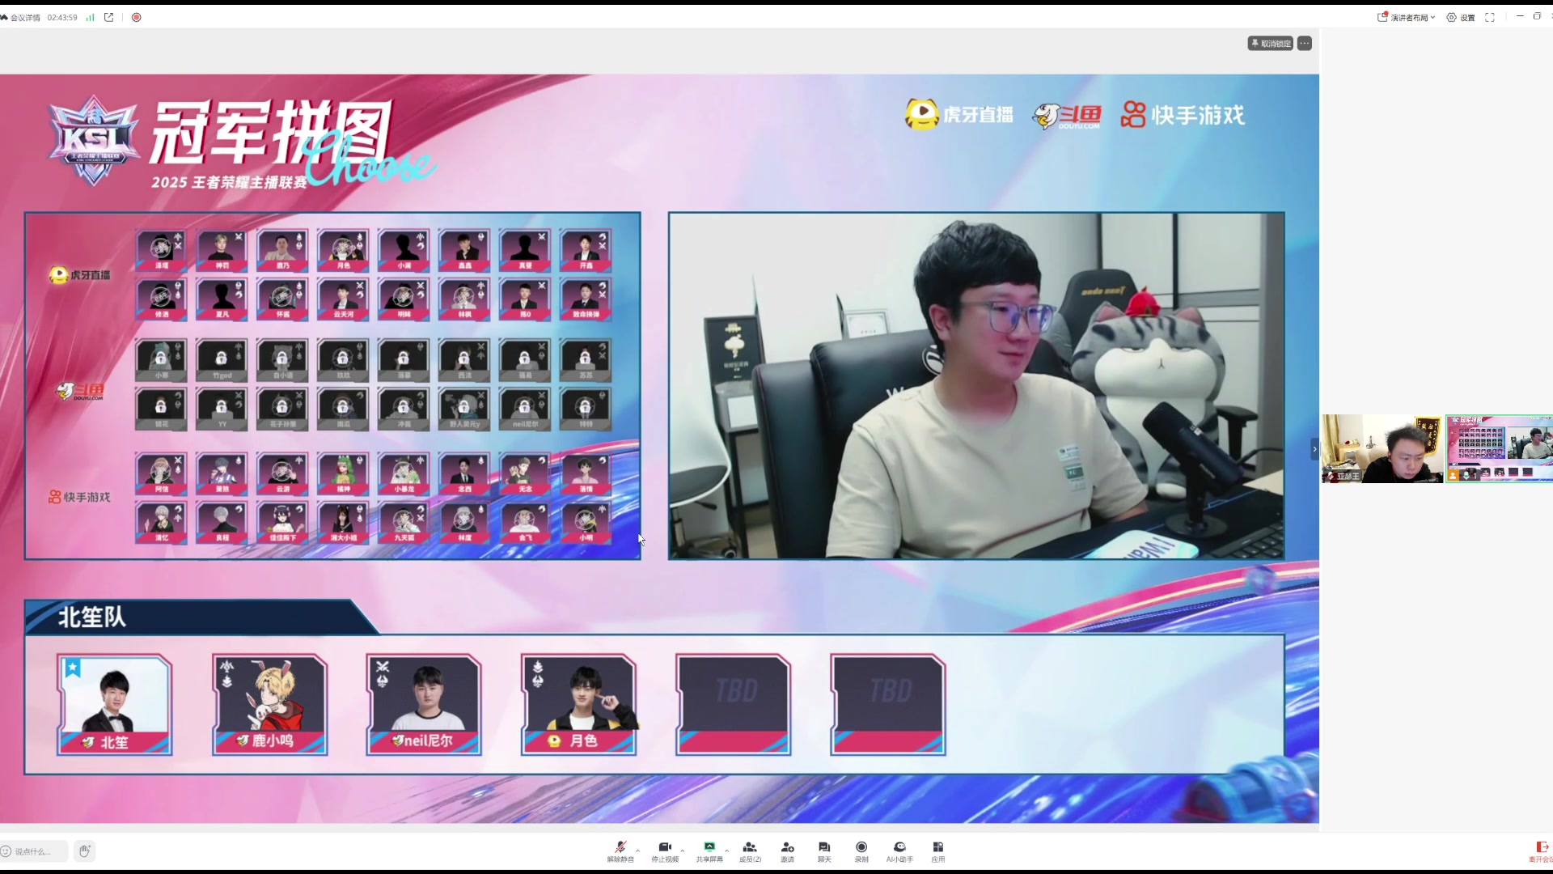The width and height of the screenshot is (1553, 874).
Task: Expand share options arrow beside 共享屏幕
Action: pyautogui.click(x=727, y=850)
